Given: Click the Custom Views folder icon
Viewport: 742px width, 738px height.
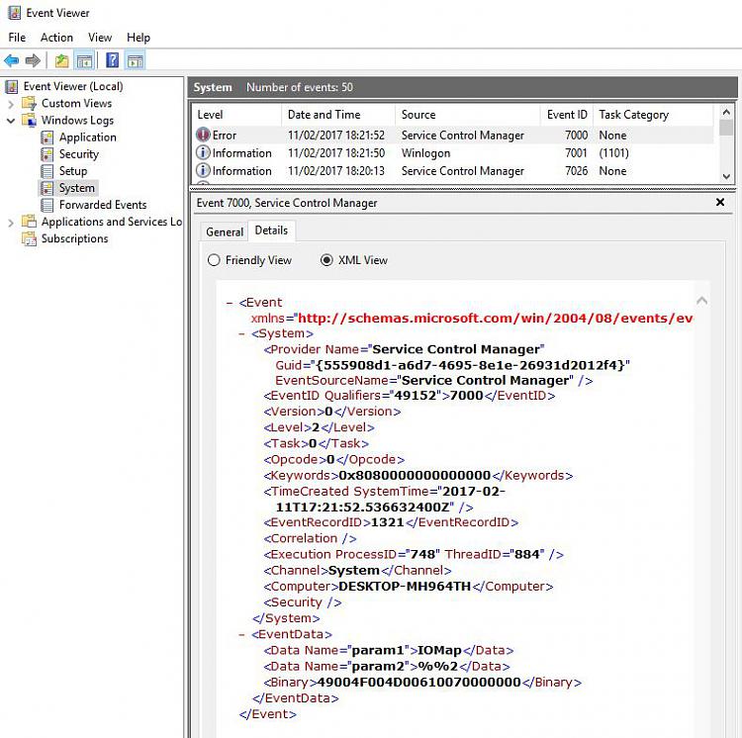Looking at the screenshot, I should (x=30, y=103).
